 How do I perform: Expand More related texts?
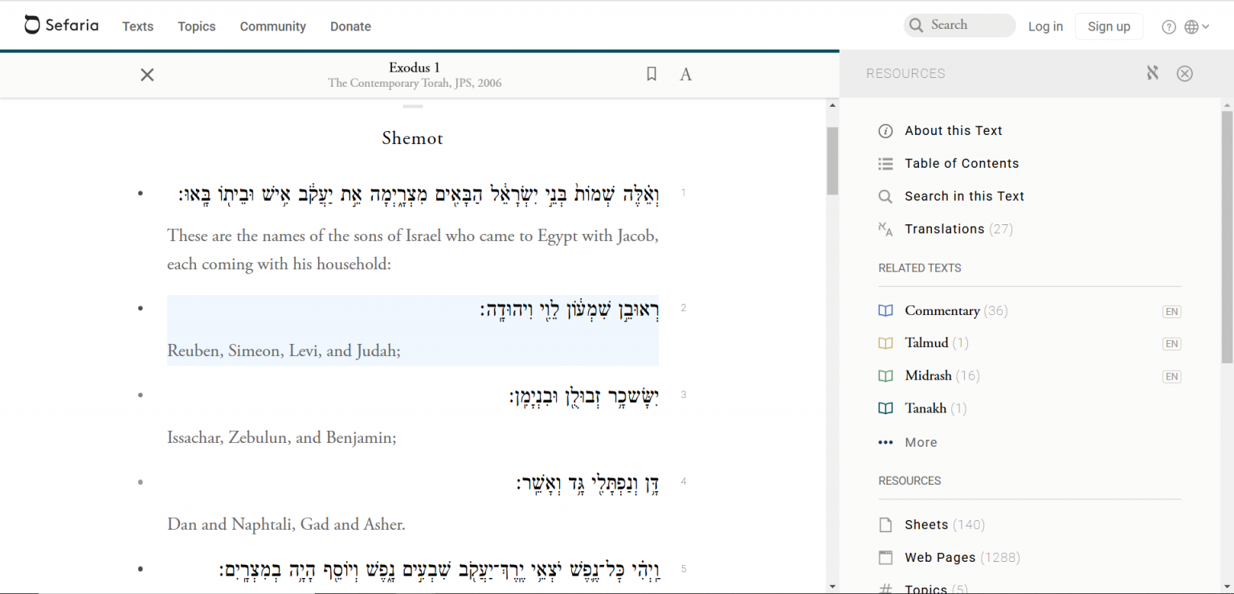point(921,442)
